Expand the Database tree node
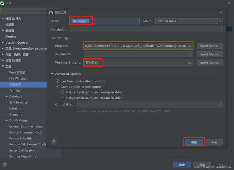Viewport: 234px width, 170px height. tap(7, 97)
